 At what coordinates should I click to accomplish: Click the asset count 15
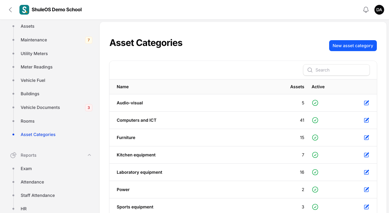point(302,138)
